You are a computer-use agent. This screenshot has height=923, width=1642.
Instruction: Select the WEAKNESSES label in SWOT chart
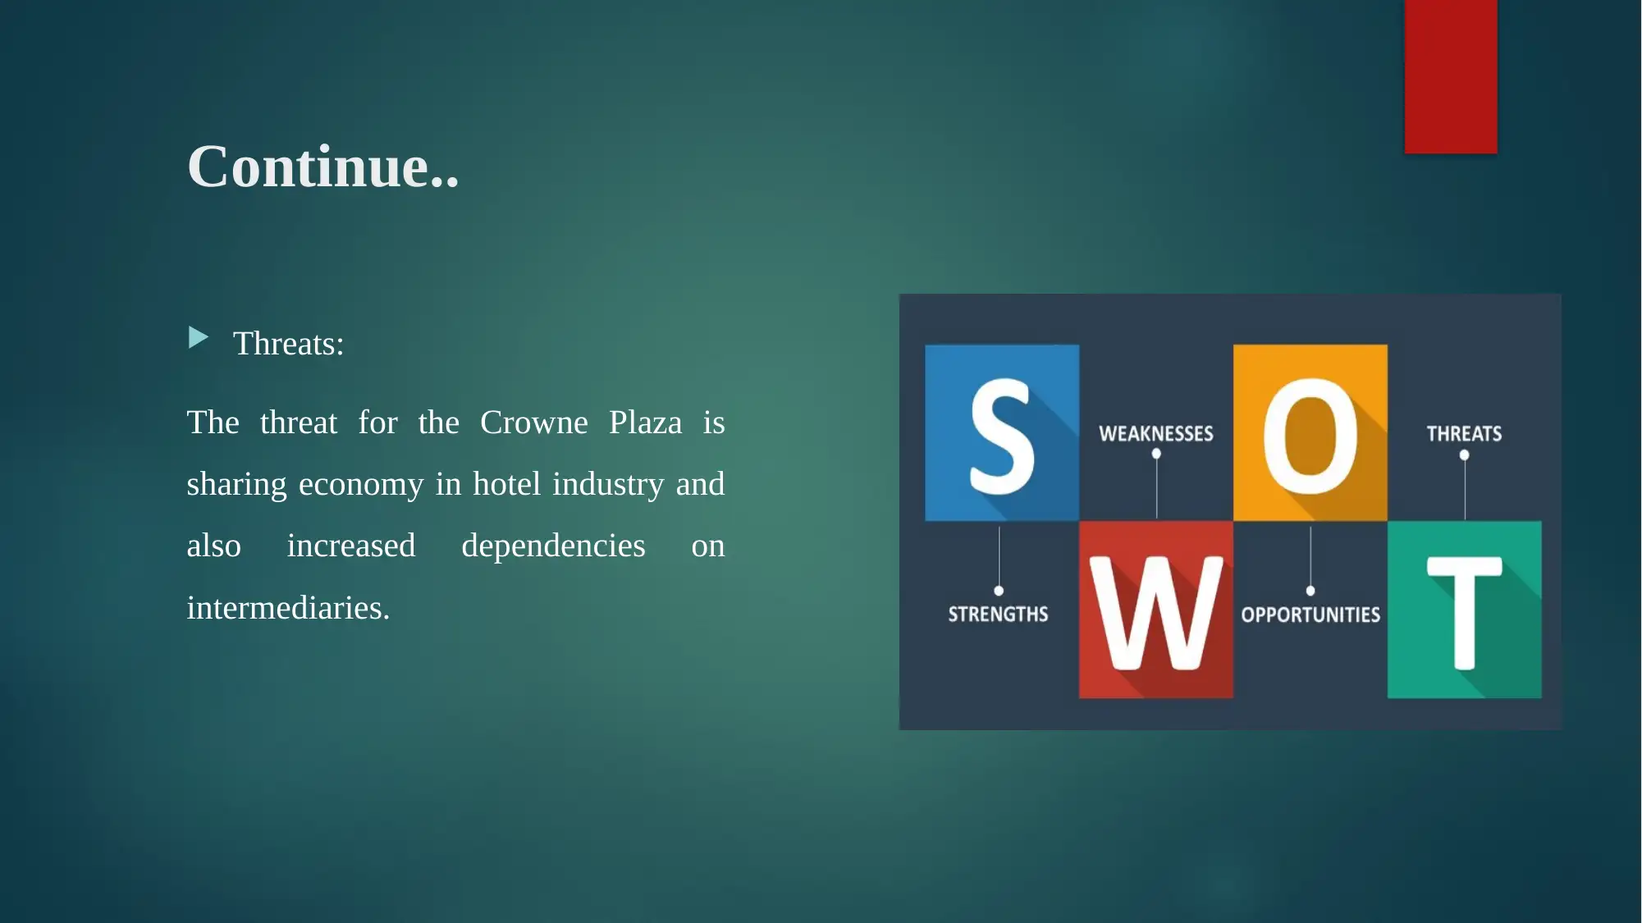point(1155,434)
